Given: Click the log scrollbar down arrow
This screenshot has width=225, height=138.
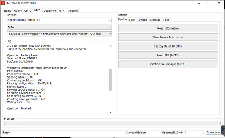Looking at the screenshot, I should pos(111,112).
